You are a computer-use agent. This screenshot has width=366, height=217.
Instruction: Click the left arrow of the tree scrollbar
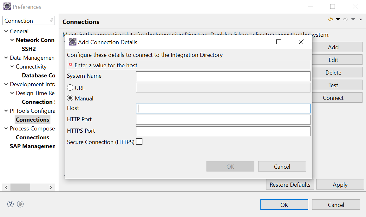6,187
